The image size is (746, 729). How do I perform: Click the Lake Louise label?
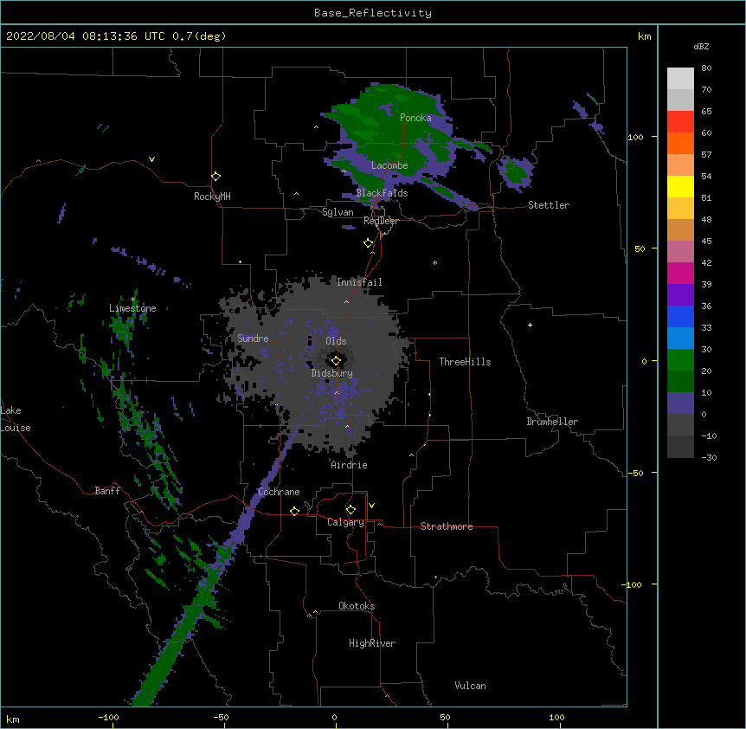point(16,419)
